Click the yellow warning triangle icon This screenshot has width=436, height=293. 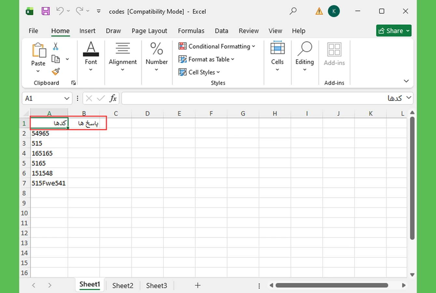tap(319, 11)
